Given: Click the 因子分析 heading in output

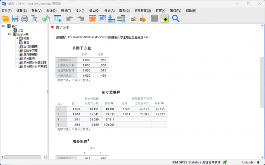Looking at the screenshot, I should click(x=62, y=27).
